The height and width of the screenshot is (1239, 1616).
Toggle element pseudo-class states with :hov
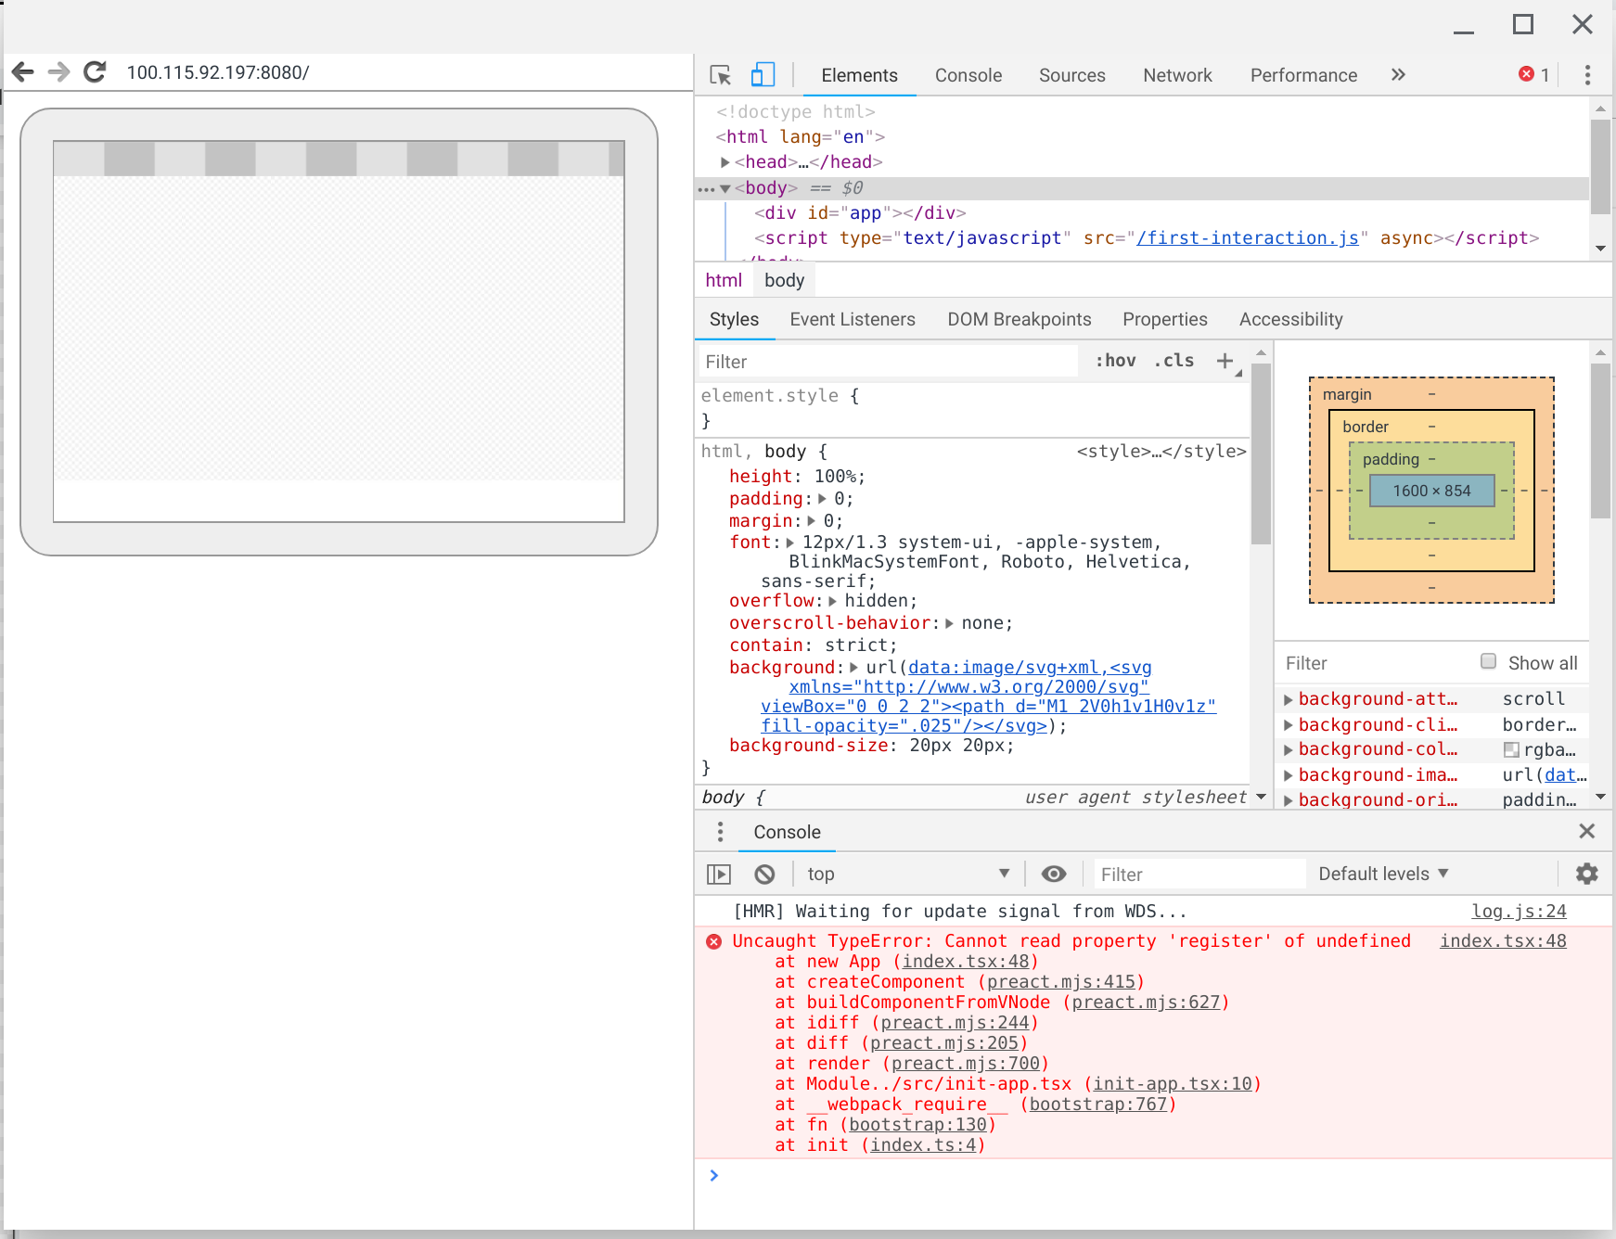point(1115,361)
